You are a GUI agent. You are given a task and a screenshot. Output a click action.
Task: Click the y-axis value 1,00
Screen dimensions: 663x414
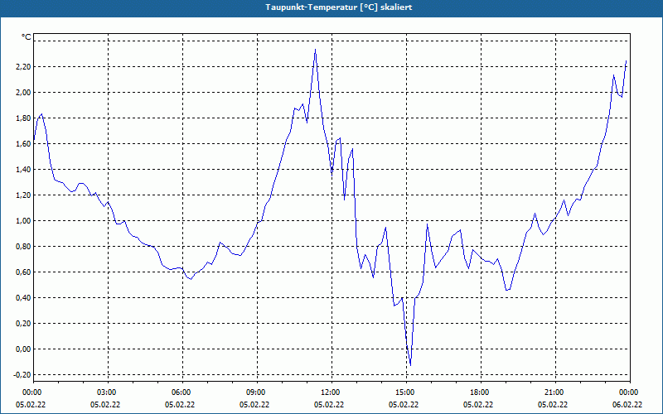click(x=23, y=221)
